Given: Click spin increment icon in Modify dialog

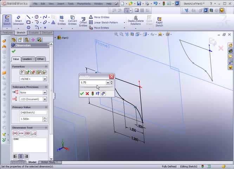Looking at the screenshot, I should click(103, 94).
